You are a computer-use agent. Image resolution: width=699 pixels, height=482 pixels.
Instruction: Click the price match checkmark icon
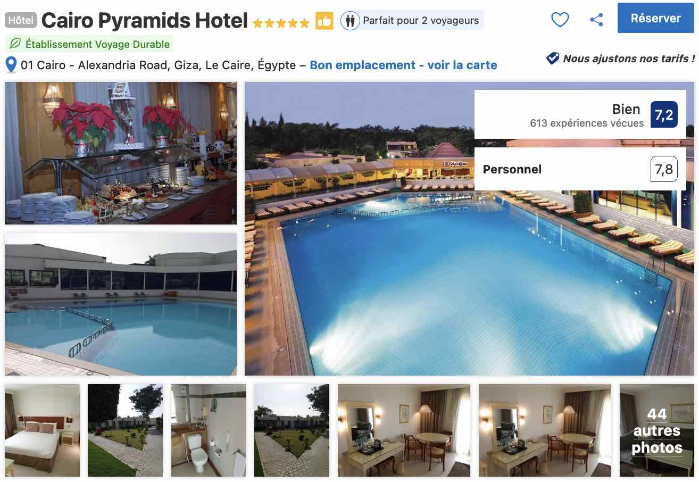coord(553,58)
